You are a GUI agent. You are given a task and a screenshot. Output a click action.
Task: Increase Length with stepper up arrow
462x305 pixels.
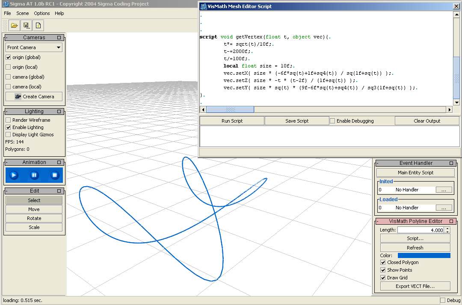[447, 228]
